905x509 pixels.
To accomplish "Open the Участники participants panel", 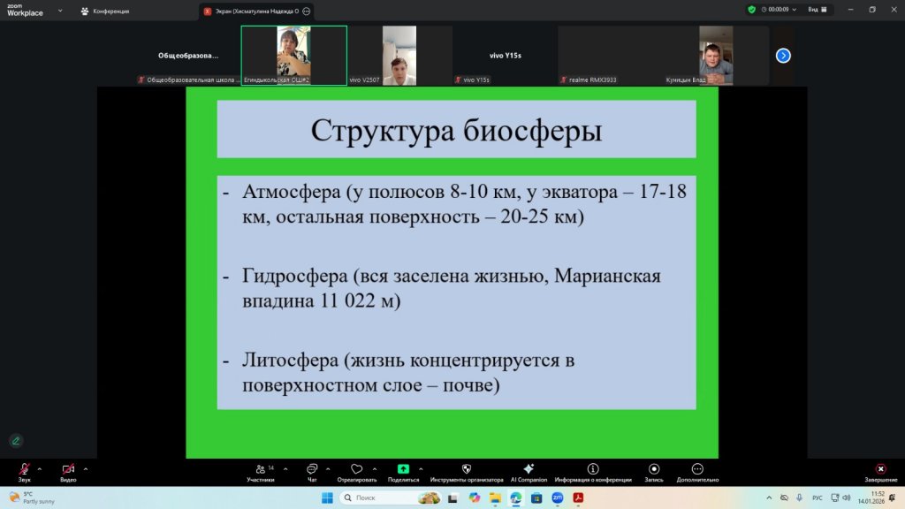I will click(260, 469).
